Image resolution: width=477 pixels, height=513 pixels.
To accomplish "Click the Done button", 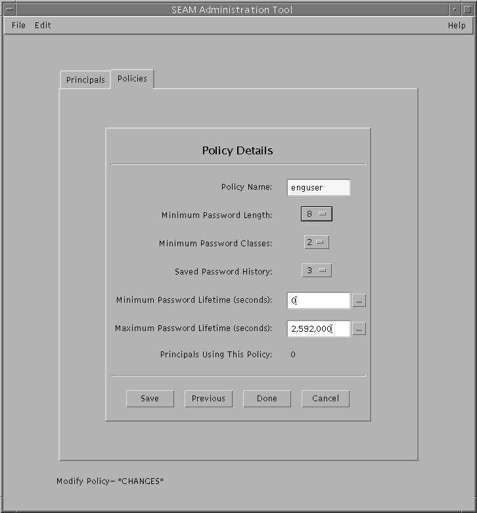I will point(267,399).
